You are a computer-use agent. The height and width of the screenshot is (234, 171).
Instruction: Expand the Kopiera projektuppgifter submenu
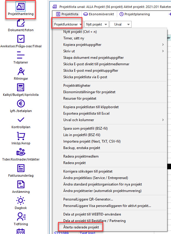163,45
